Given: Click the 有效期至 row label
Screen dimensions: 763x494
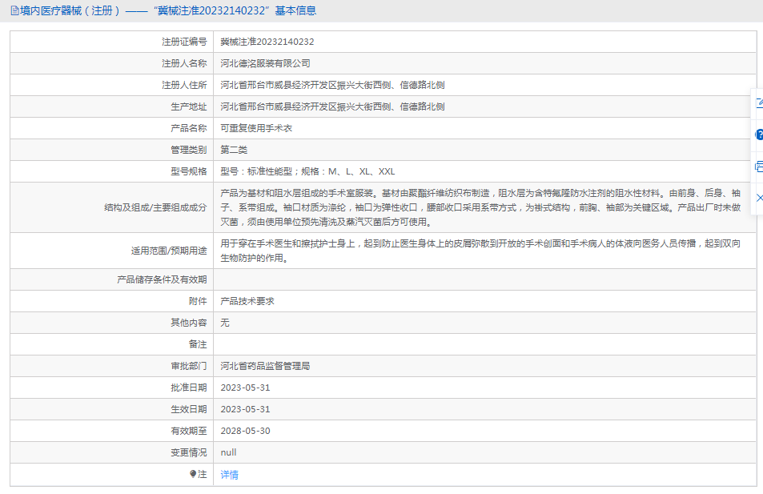Looking at the screenshot, I should [188, 431].
